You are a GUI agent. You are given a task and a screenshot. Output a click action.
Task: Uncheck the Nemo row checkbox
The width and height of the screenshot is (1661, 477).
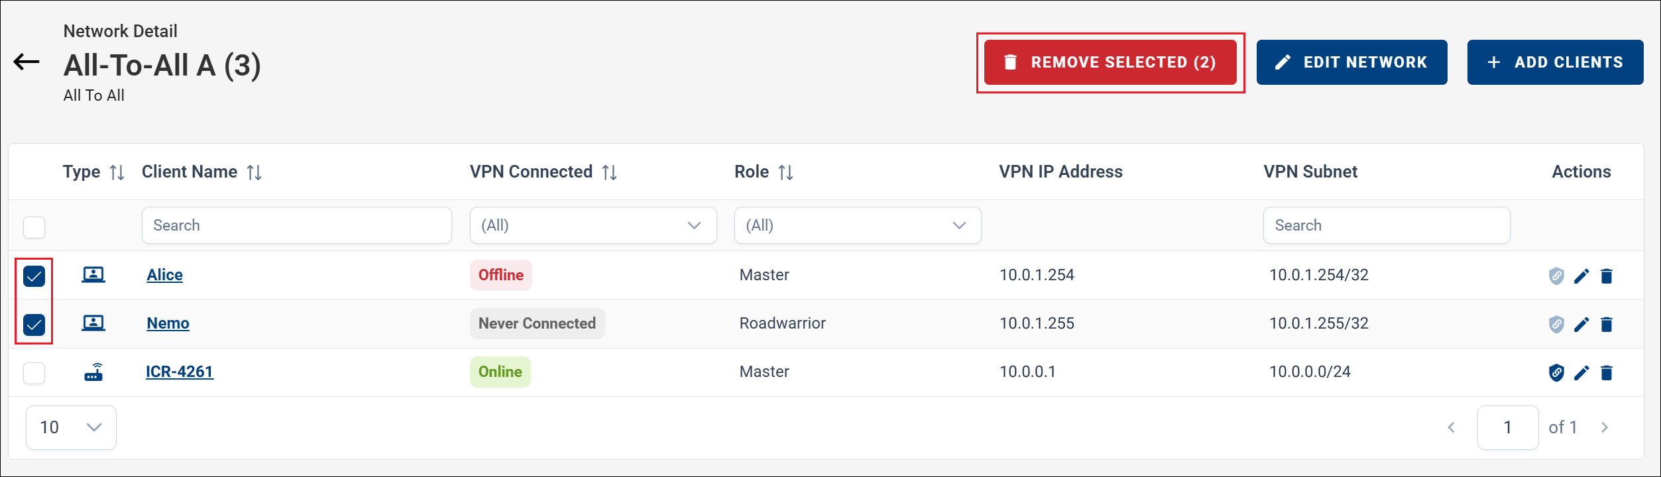pos(34,324)
